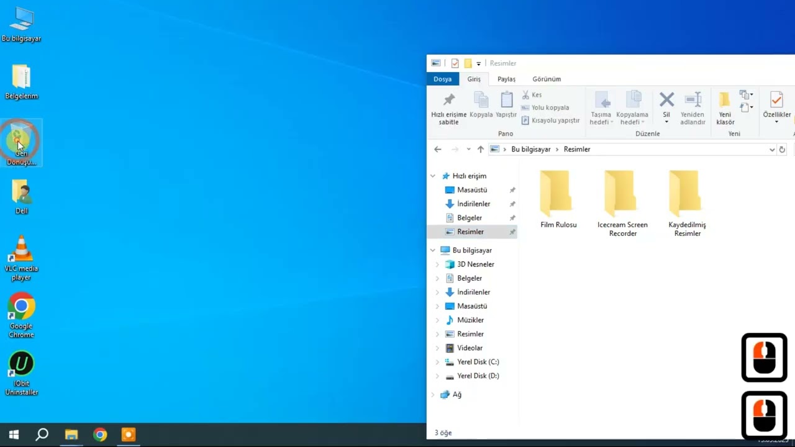Select Belgeler under Hızlı erişim
795x447 pixels.
click(470, 218)
